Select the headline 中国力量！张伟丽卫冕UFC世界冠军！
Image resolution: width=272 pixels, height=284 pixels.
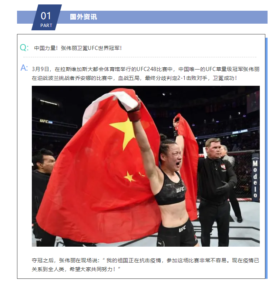coord(78,48)
